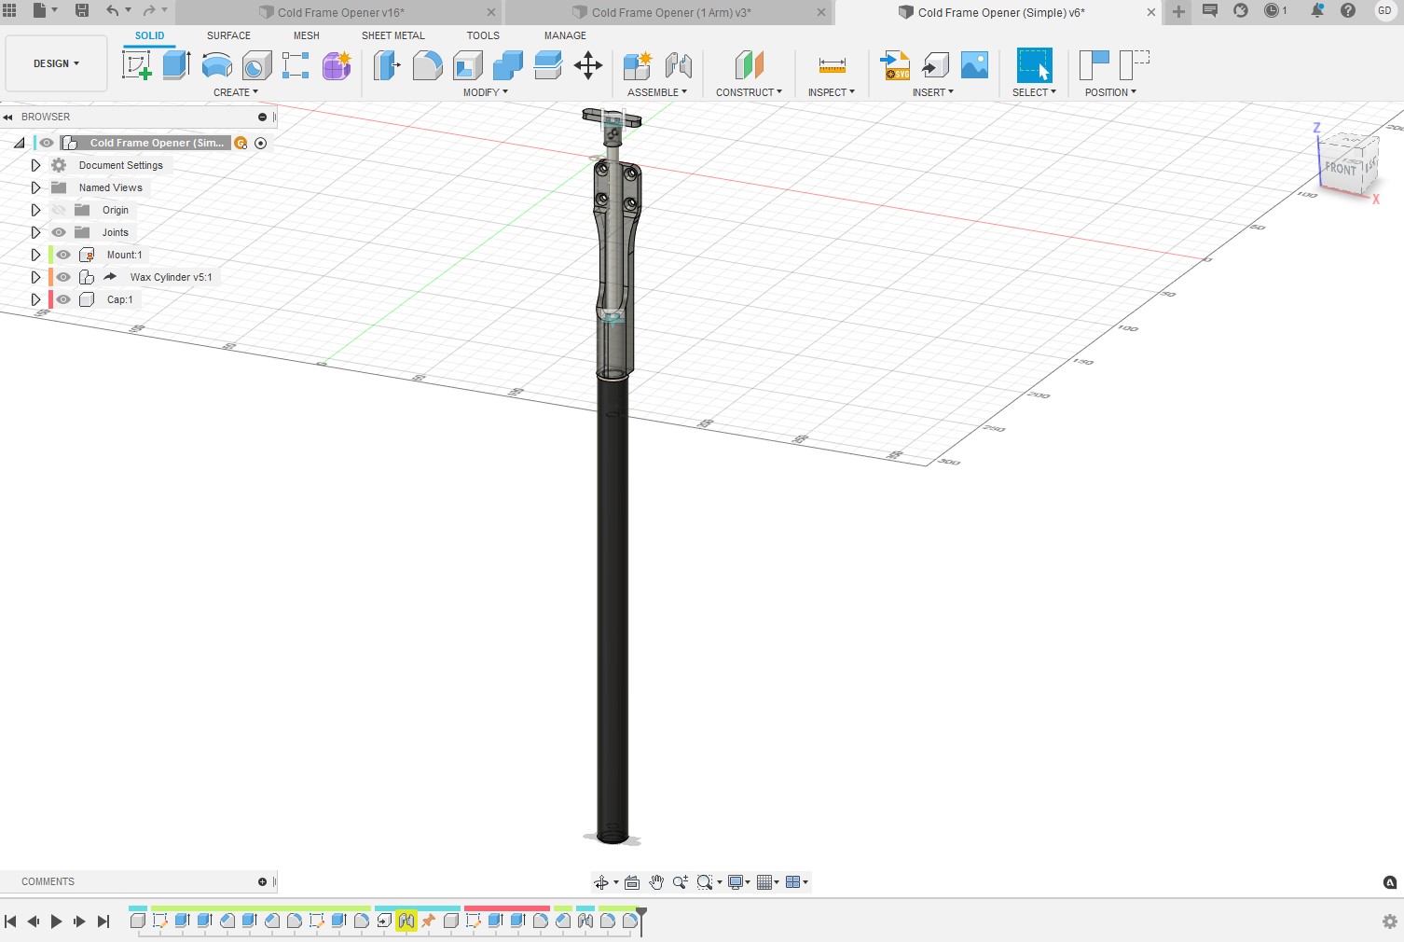Open the CONSTRUCT dropdown menu
This screenshot has width=1404, height=942.
tap(749, 92)
